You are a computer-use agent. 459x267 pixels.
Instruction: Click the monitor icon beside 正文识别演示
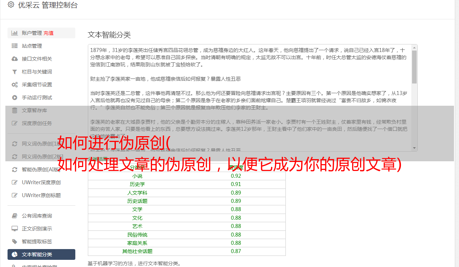tap(14, 229)
